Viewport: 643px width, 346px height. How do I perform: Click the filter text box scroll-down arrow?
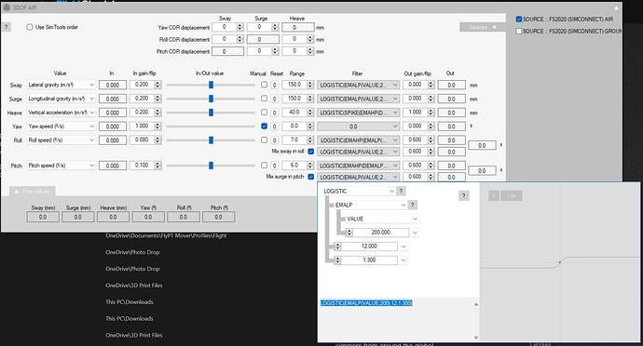click(475, 338)
